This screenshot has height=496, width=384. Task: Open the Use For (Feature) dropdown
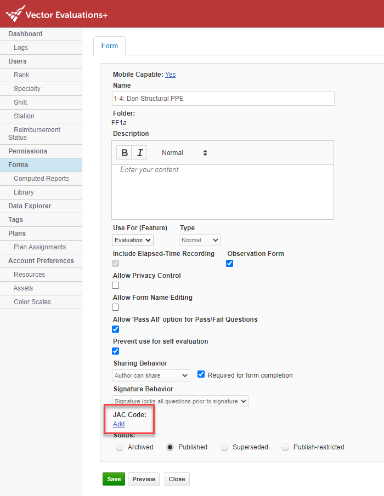click(132, 240)
